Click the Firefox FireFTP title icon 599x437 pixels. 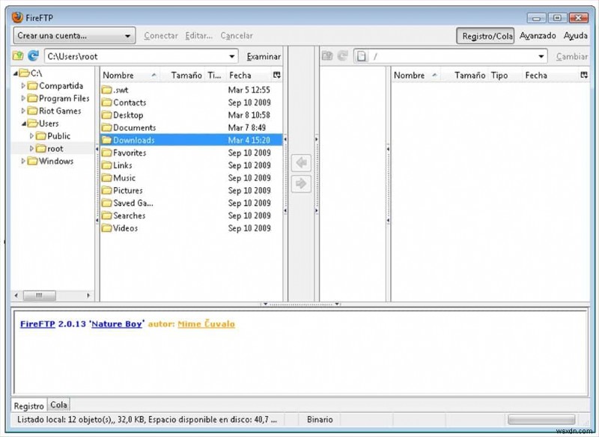17,17
